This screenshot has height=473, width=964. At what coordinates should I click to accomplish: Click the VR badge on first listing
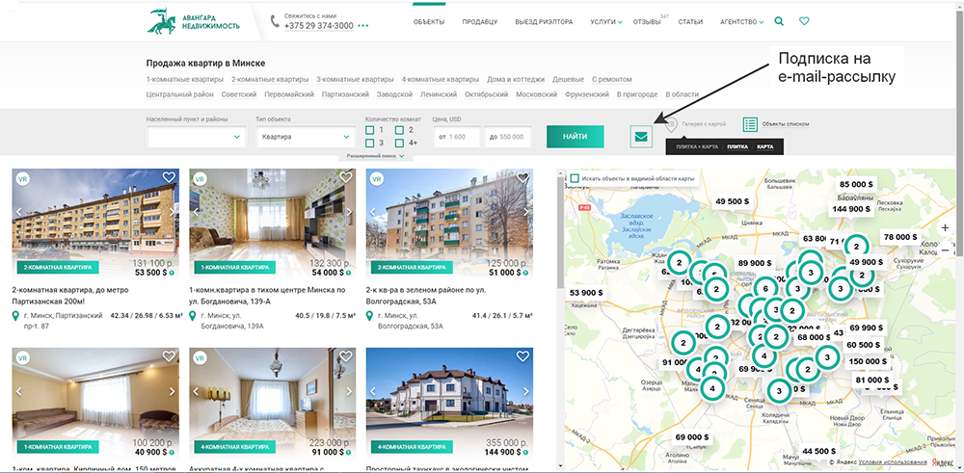23,178
